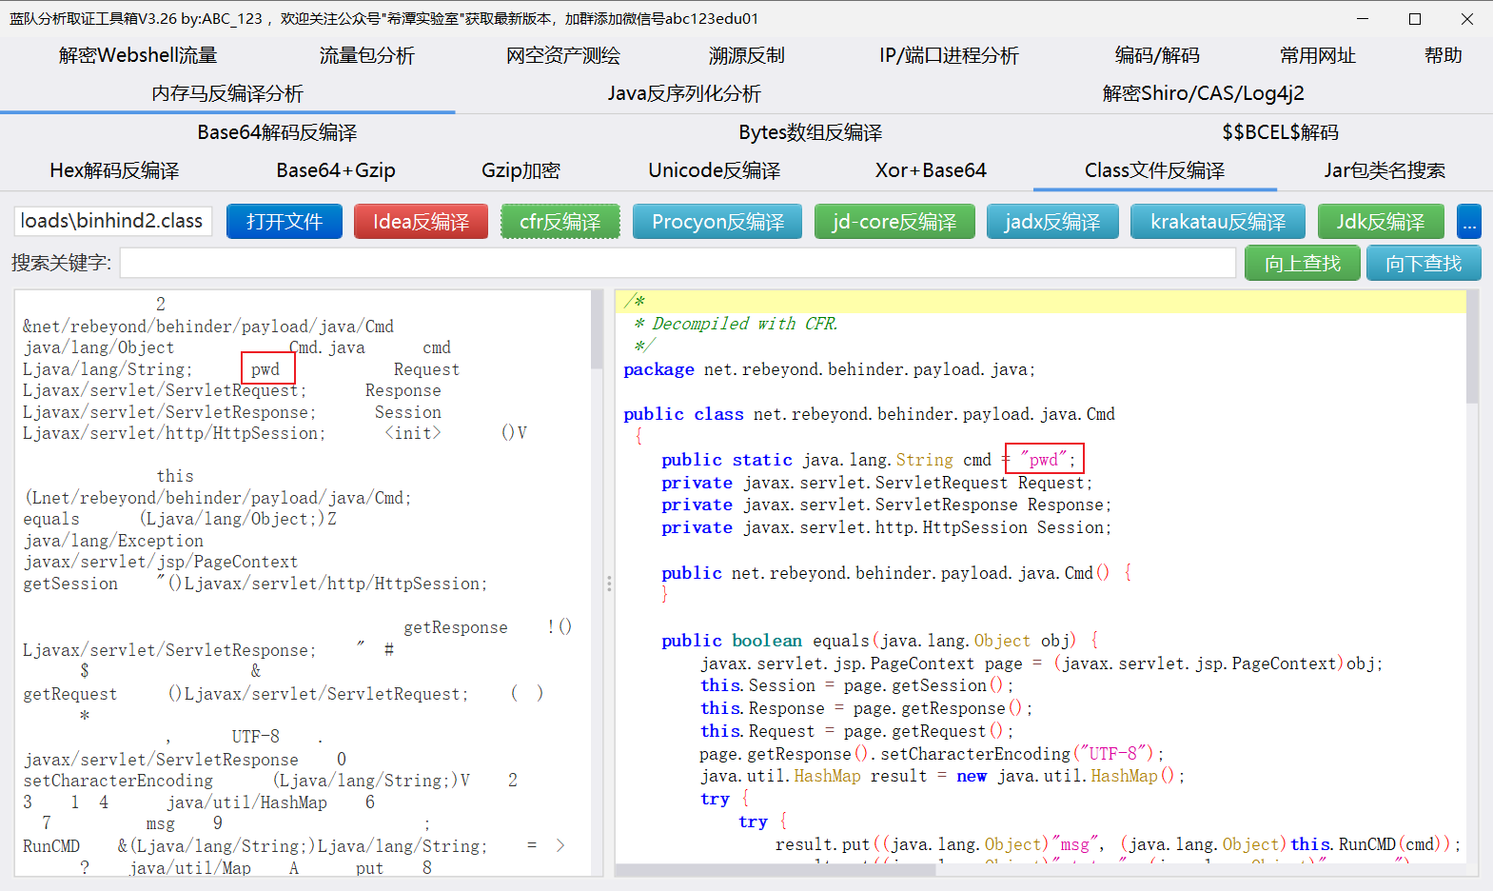The width and height of the screenshot is (1493, 891).
Task: Maximize the 蓝队分析取证工具箱 window
Action: (1415, 18)
